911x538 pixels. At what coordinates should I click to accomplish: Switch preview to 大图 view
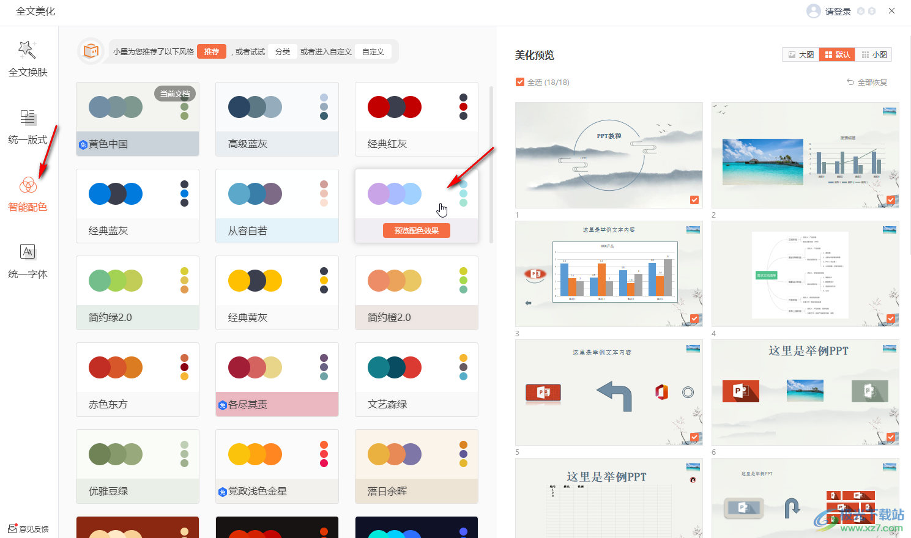point(801,54)
